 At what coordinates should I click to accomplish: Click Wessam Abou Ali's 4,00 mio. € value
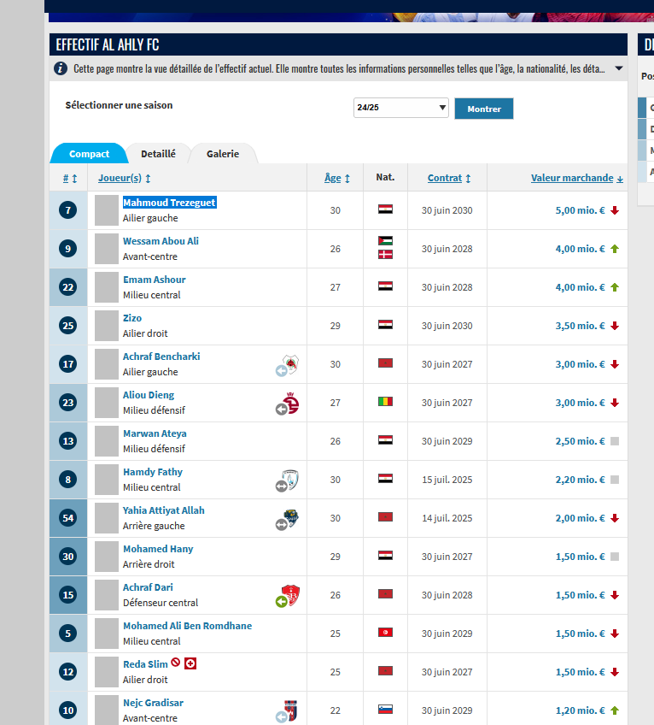[x=580, y=249]
